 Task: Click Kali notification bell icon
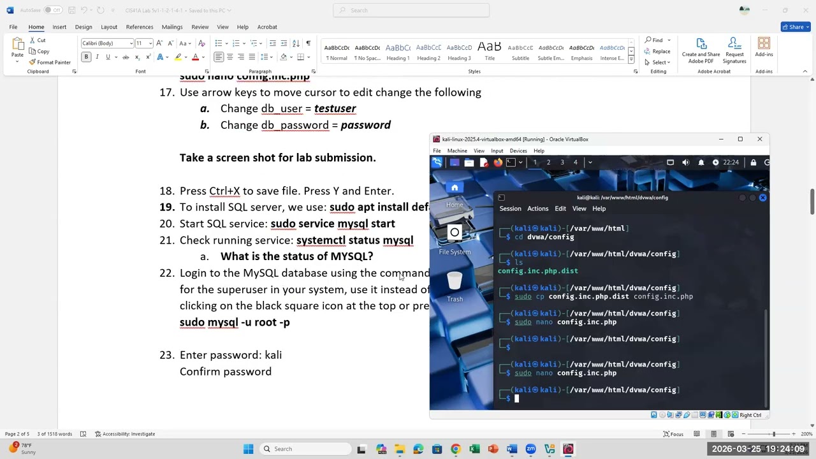(701, 163)
